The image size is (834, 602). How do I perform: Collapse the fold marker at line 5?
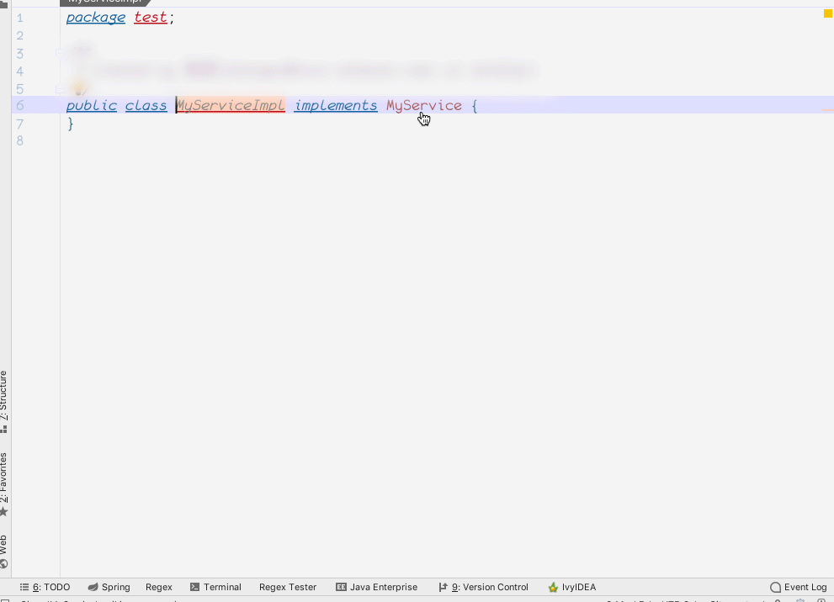(60, 89)
